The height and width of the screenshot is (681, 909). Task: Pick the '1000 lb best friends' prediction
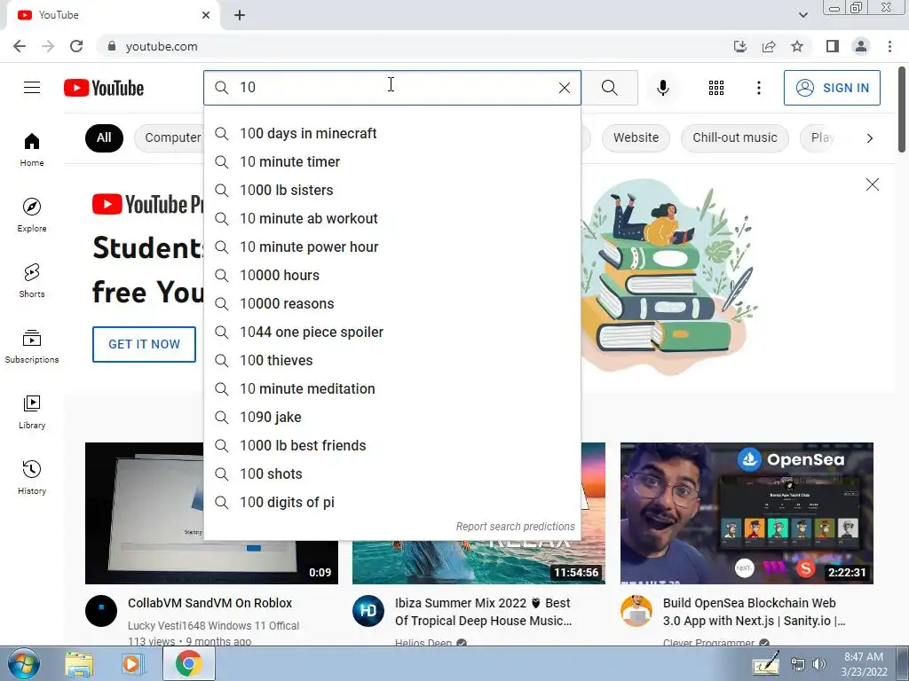[x=391, y=445]
